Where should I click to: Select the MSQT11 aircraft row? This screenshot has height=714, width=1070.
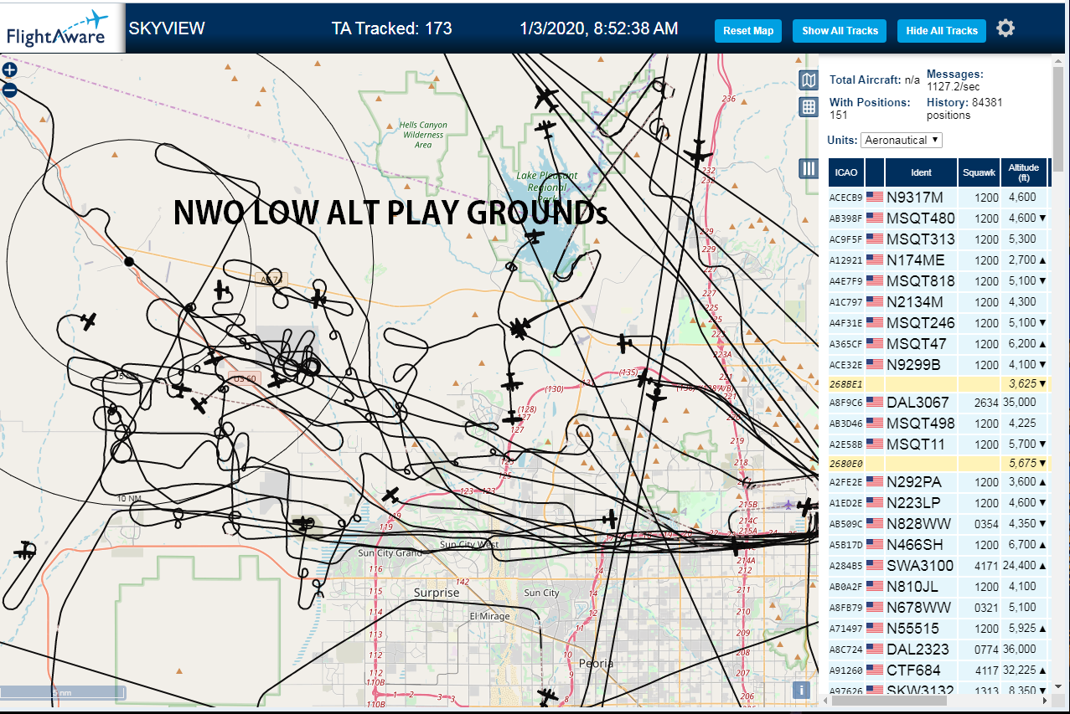[938, 444]
